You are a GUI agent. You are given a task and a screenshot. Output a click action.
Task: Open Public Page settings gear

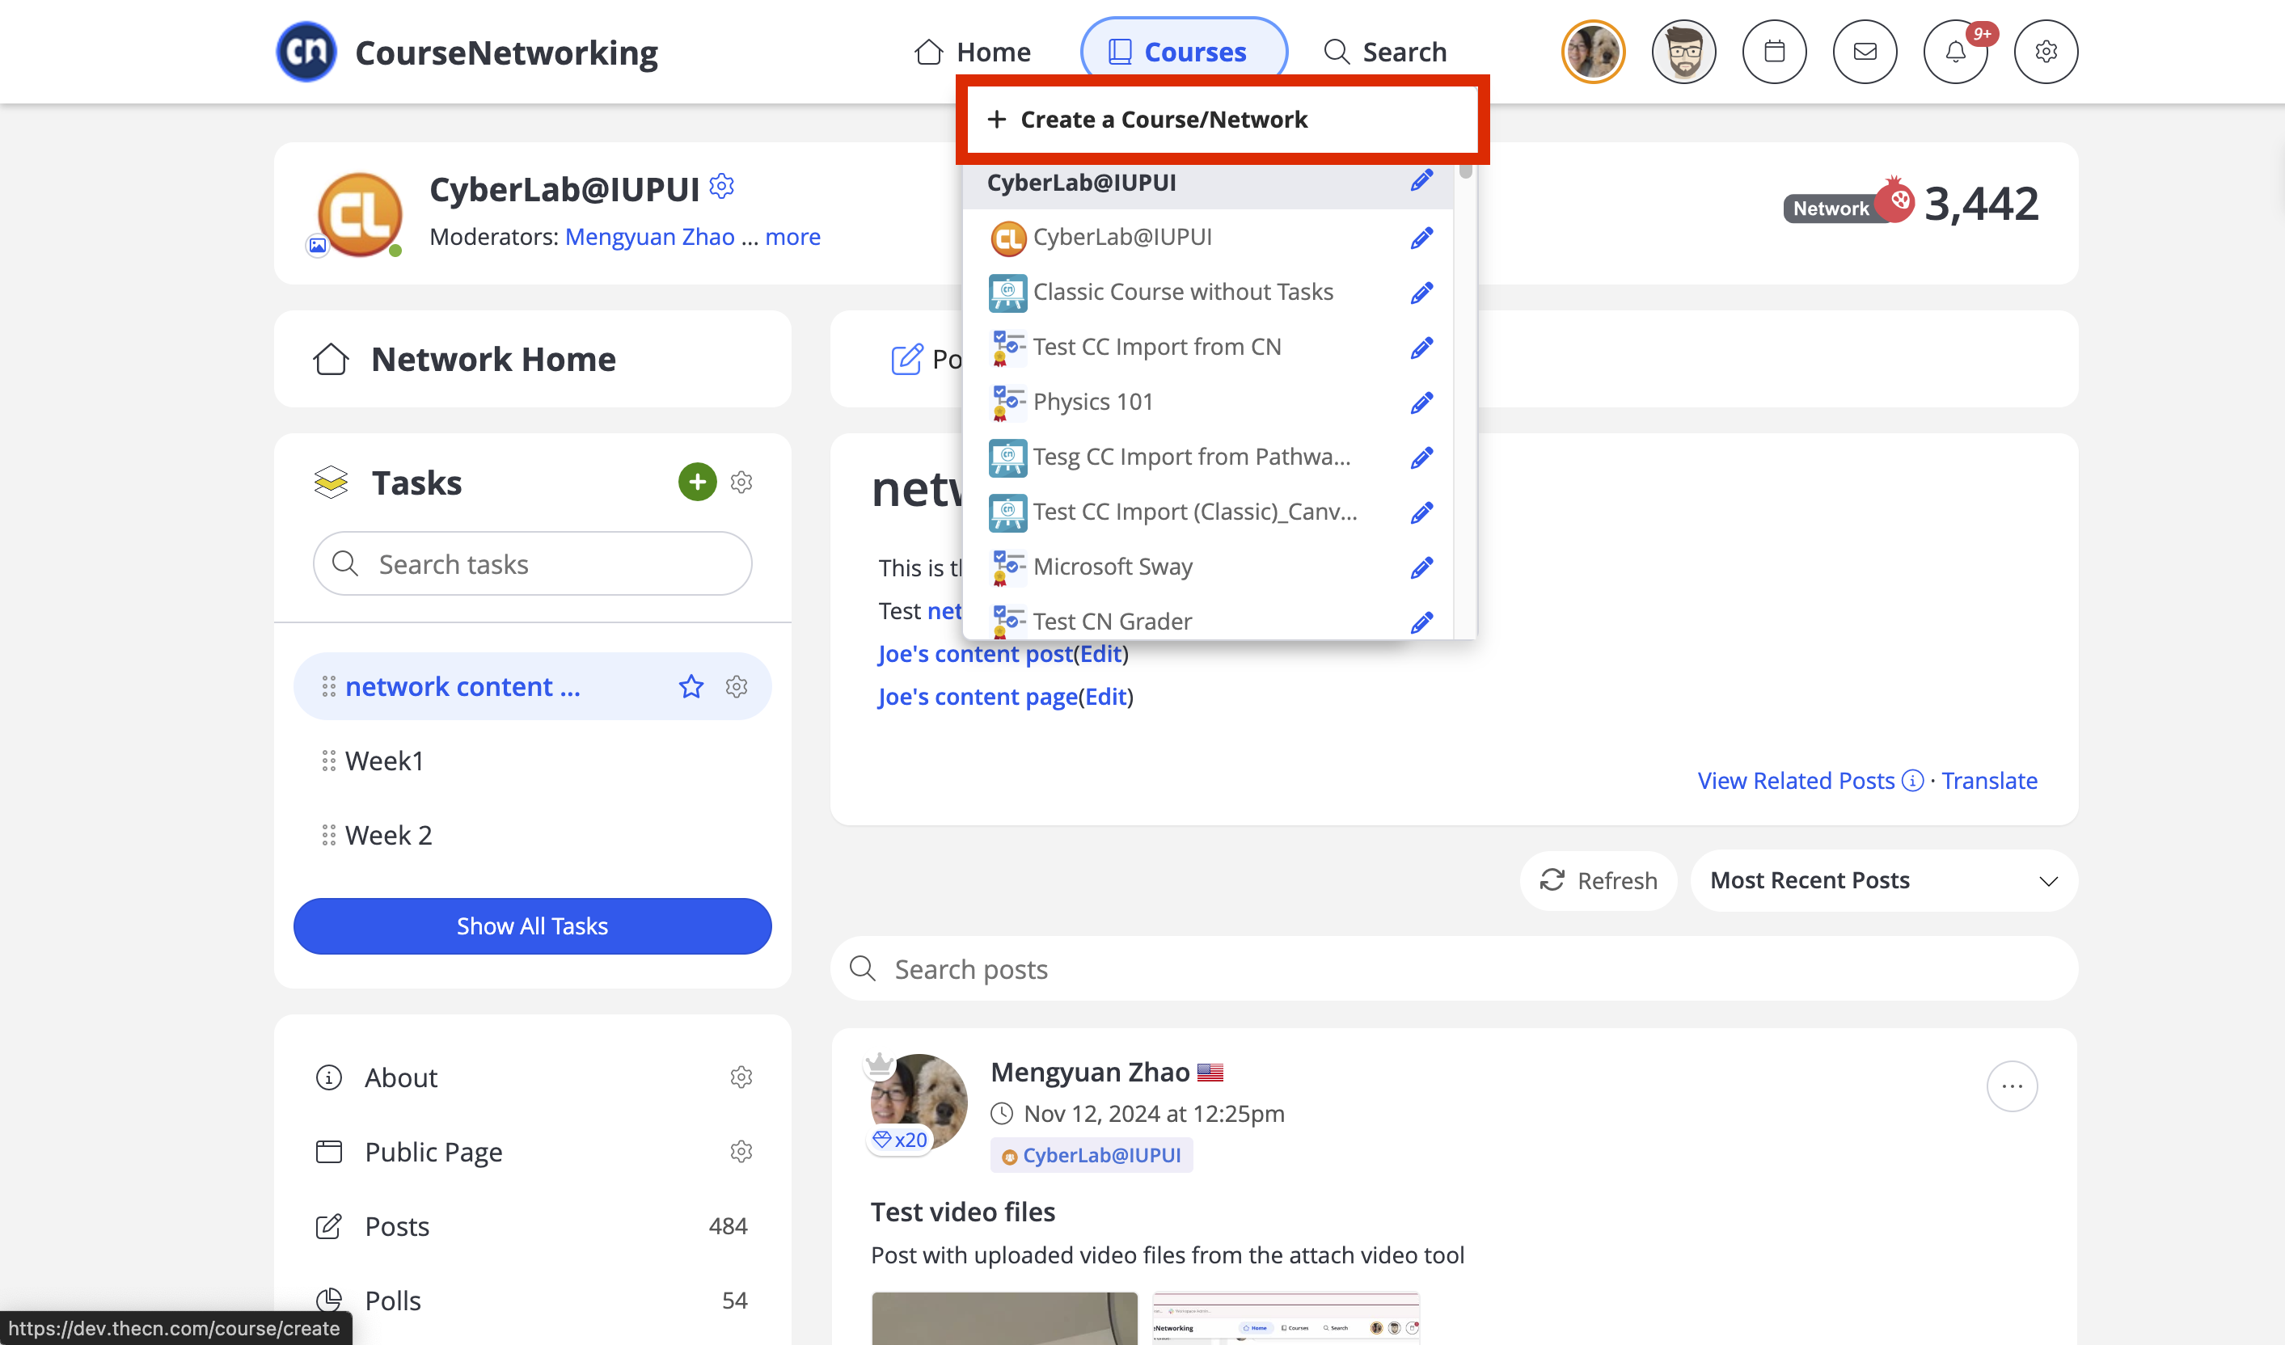pyautogui.click(x=741, y=1151)
